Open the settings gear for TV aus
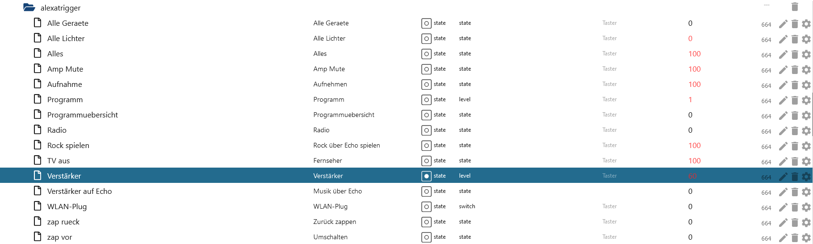Screen dimensions: 813x244 pos(806,161)
